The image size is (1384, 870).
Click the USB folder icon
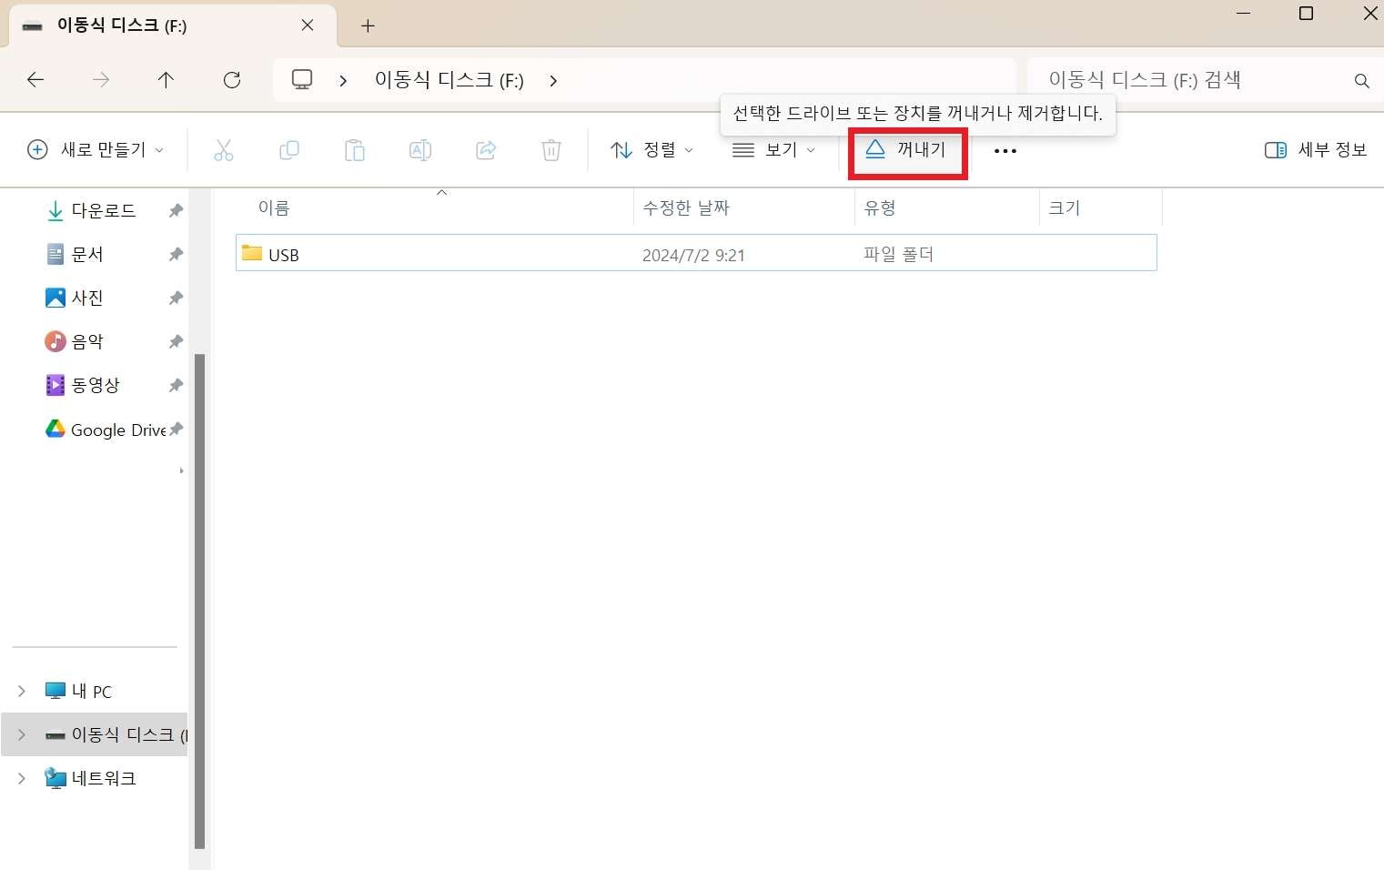252,253
